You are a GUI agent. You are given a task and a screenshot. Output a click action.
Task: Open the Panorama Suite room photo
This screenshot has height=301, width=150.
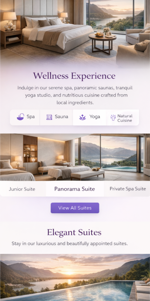point(75,157)
